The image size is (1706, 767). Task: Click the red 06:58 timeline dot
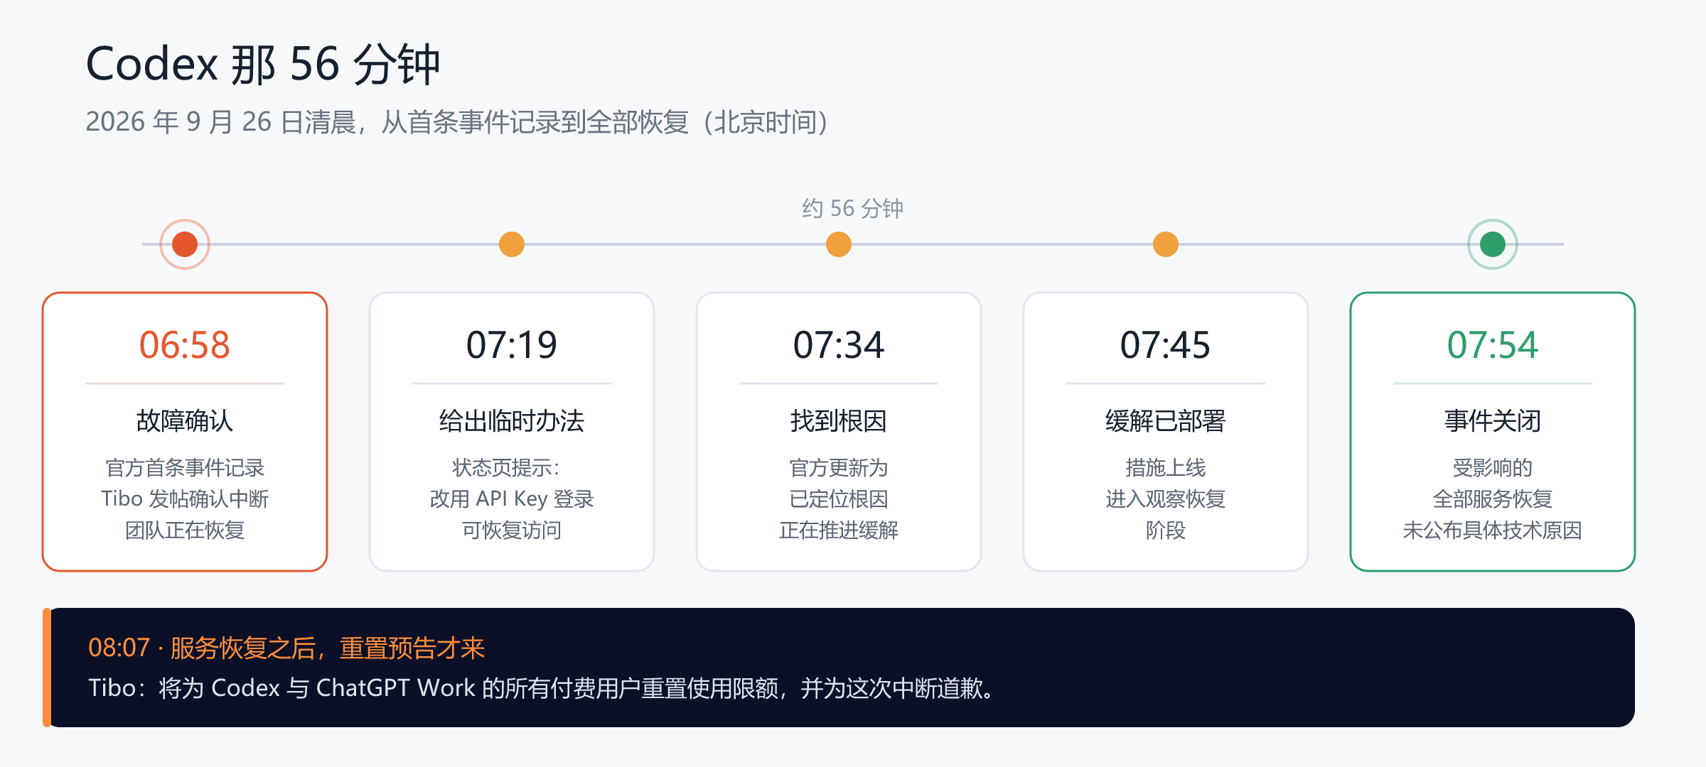(185, 244)
